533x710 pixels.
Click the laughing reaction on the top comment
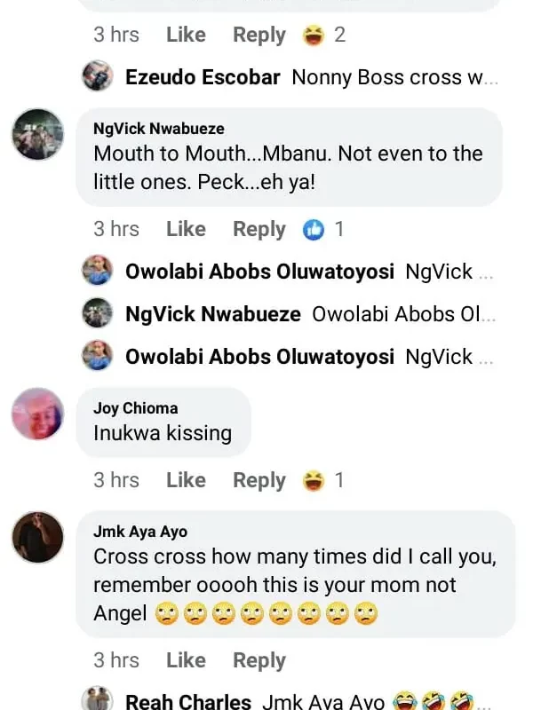click(x=313, y=35)
